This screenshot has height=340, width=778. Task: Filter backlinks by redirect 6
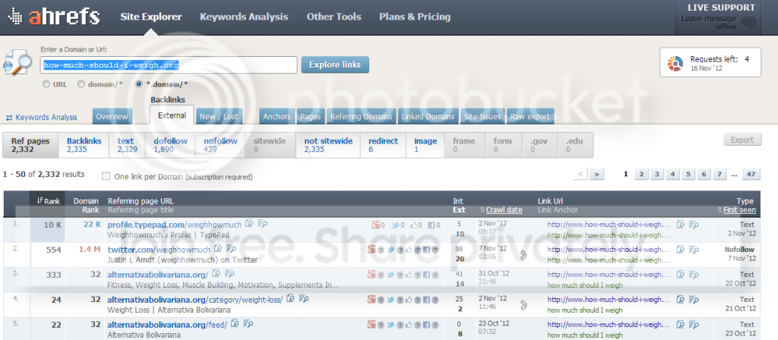383,145
